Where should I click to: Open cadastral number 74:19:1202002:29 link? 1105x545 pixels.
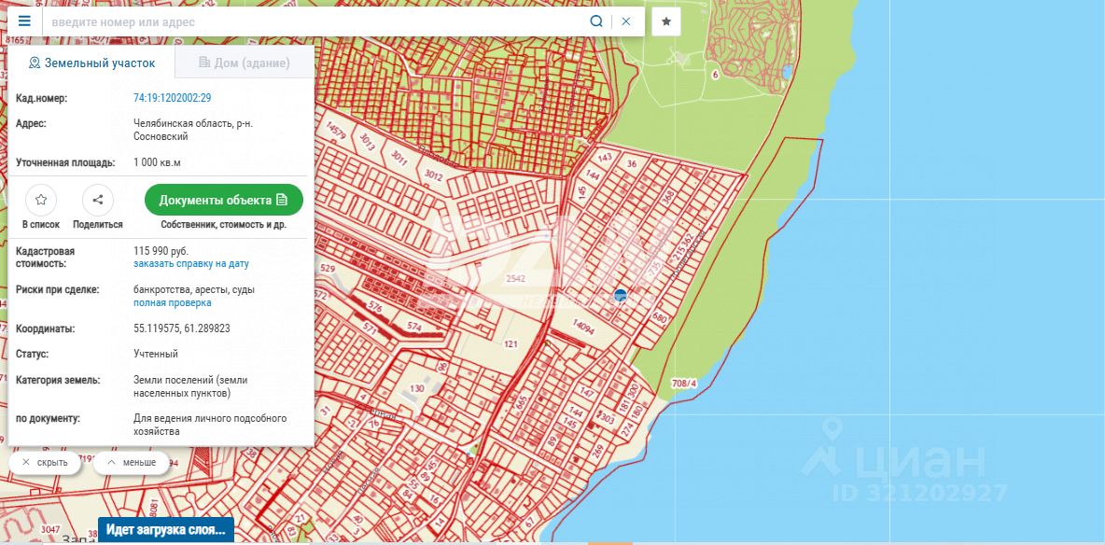point(172,98)
